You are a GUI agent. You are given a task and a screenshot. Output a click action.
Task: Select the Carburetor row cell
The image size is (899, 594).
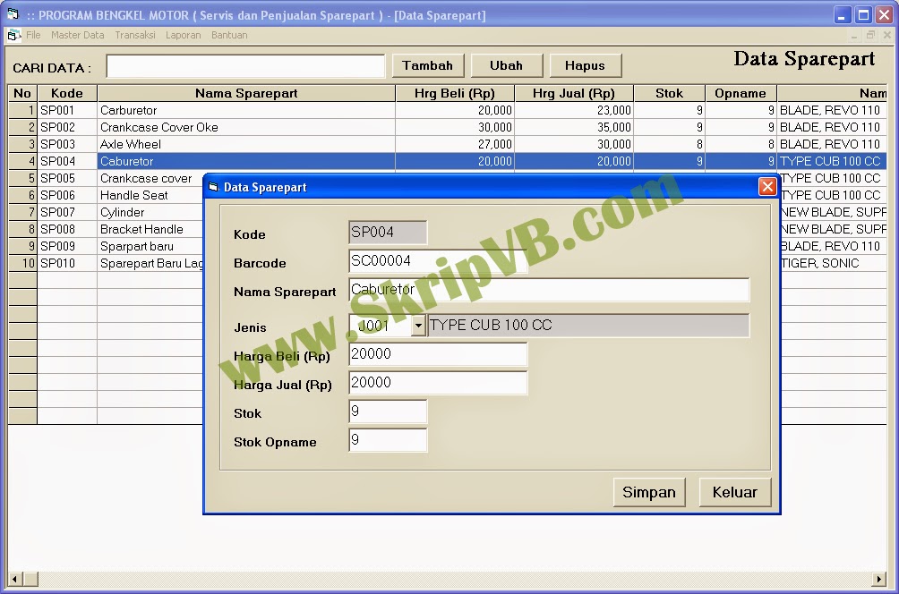point(246,110)
